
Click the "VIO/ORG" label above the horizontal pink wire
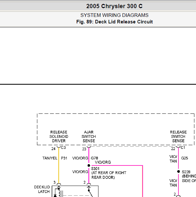click(x=103, y=162)
